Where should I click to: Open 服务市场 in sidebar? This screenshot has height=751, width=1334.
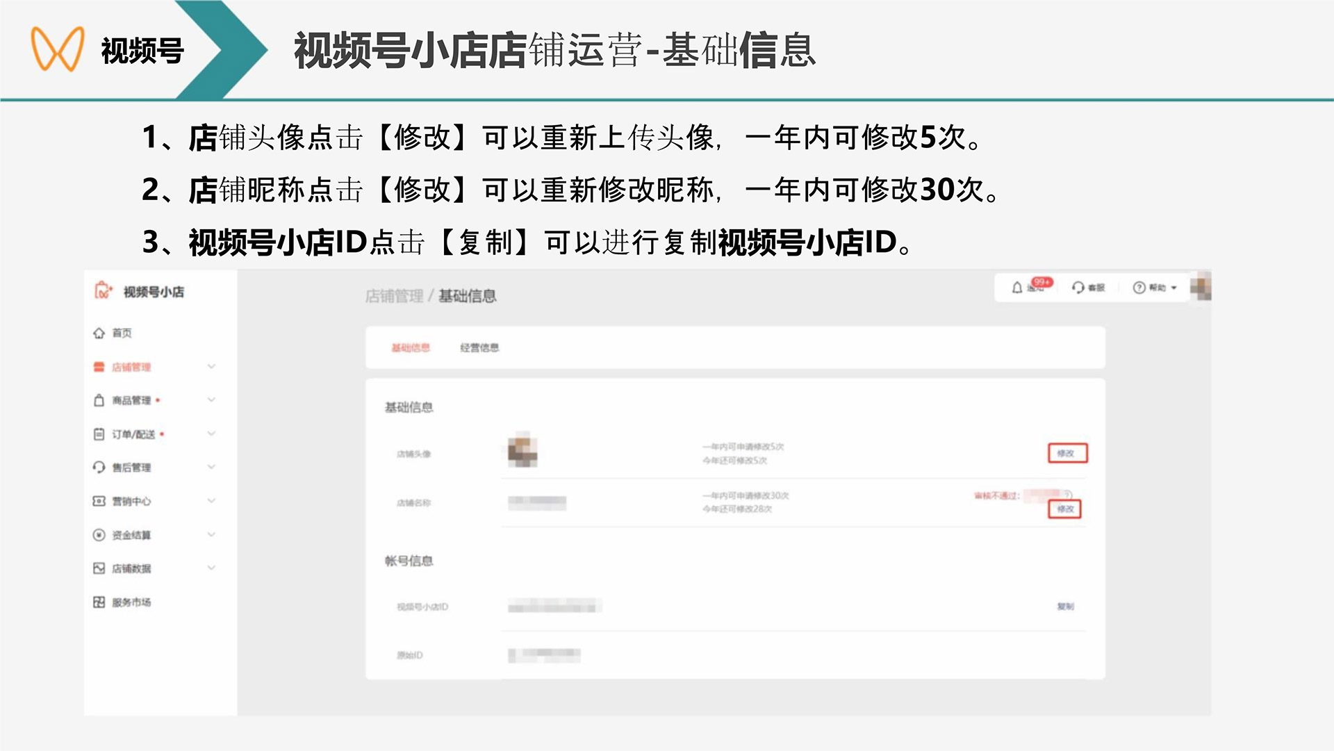(131, 602)
